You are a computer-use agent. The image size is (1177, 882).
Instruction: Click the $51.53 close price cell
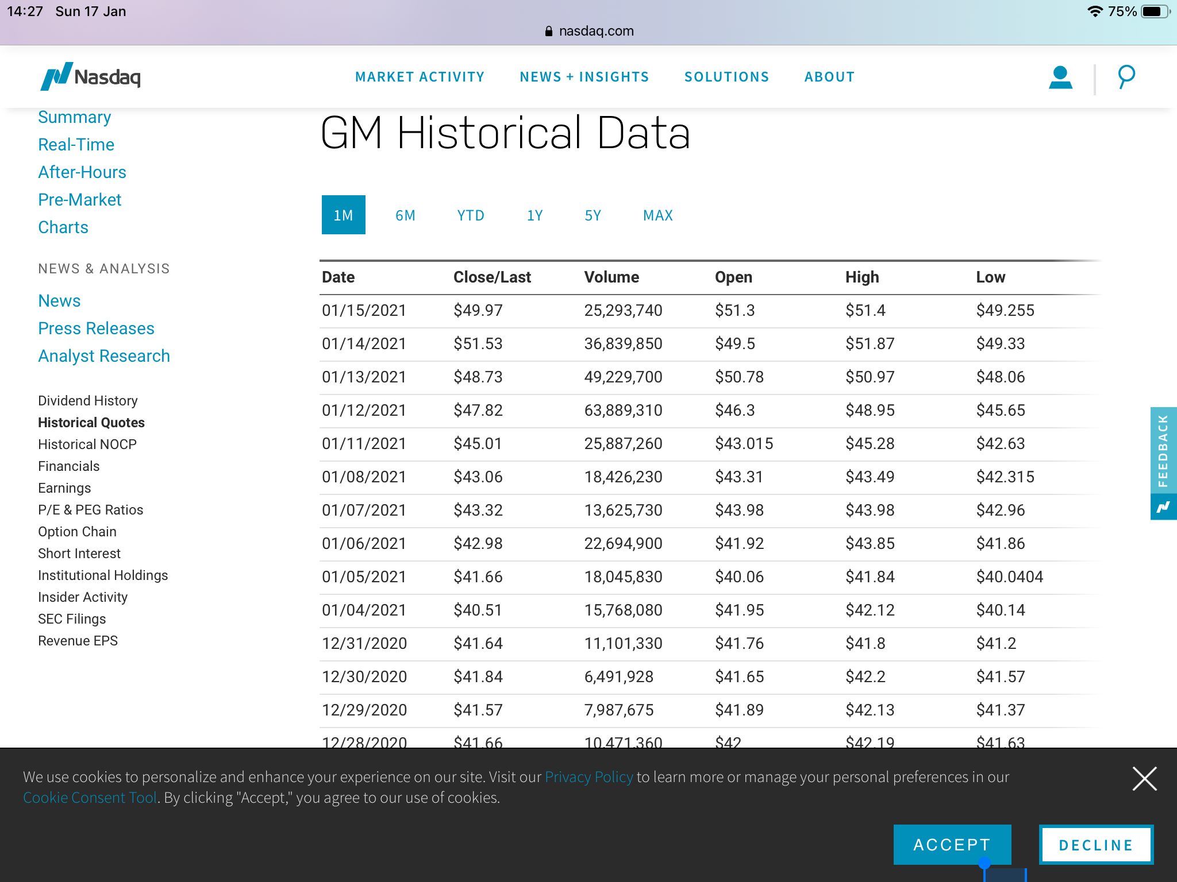click(x=478, y=344)
